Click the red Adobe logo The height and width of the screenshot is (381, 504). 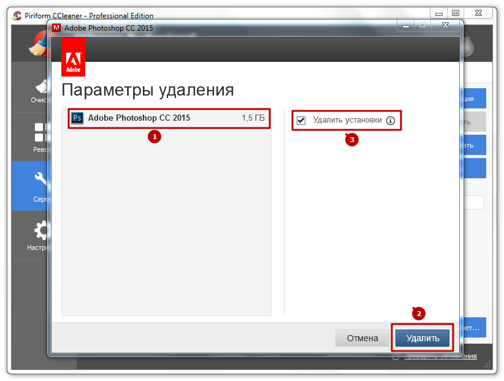74,57
